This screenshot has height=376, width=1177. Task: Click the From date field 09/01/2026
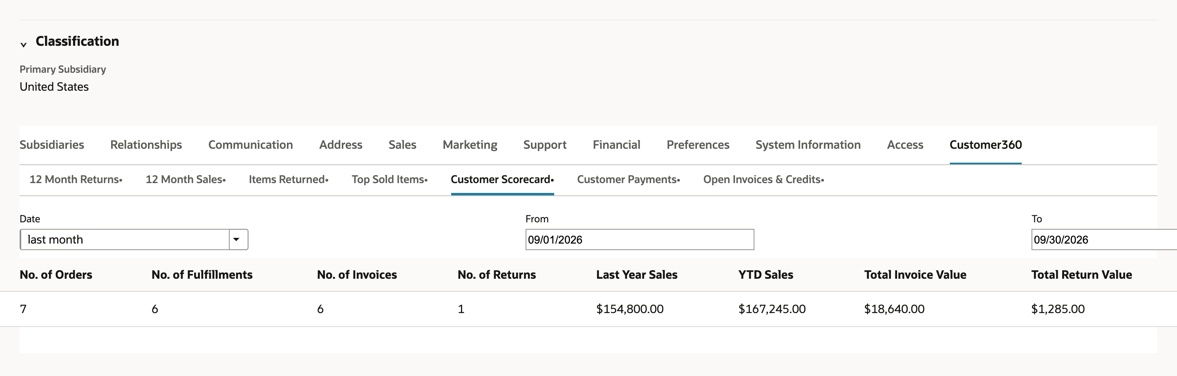click(x=640, y=239)
